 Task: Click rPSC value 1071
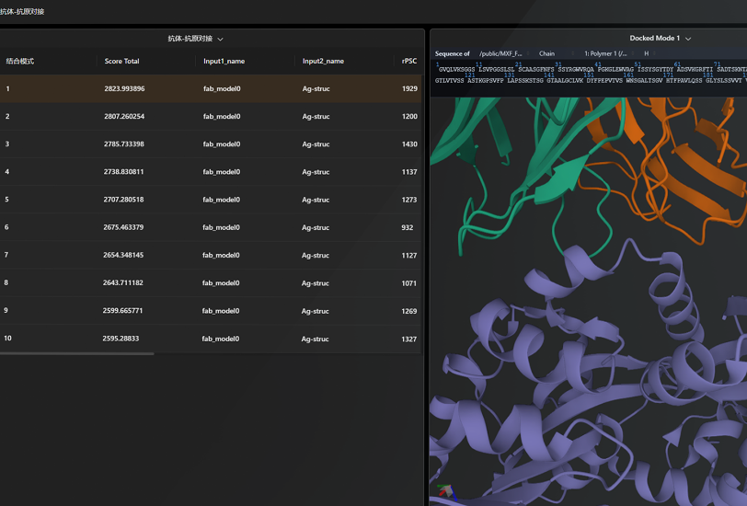coord(408,283)
